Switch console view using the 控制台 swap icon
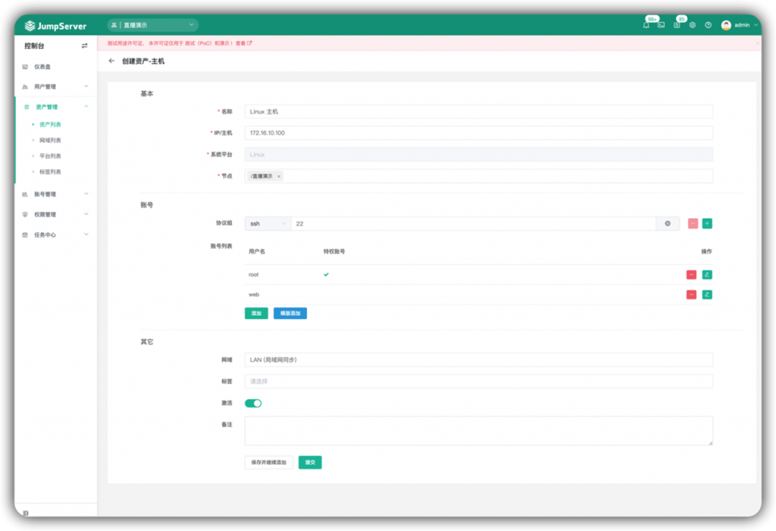 tap(85, 46)
